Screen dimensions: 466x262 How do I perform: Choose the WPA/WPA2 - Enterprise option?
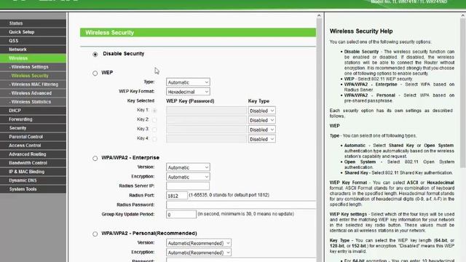pyautogui.click(x=95, y=159)
